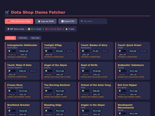The image size is (155, 116).
Task: Switch to the Table View tab
Action: click(35, 38)
